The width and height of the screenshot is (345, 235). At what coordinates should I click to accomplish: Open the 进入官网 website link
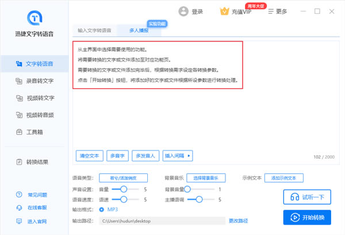(x=37, y=221)
